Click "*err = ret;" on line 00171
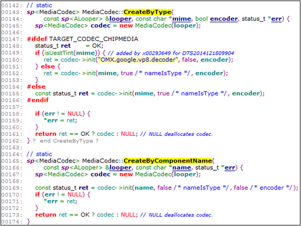Image resolution: width=301 pixels, height=226 pixels. pyautogui.click(x=60, y=202)
